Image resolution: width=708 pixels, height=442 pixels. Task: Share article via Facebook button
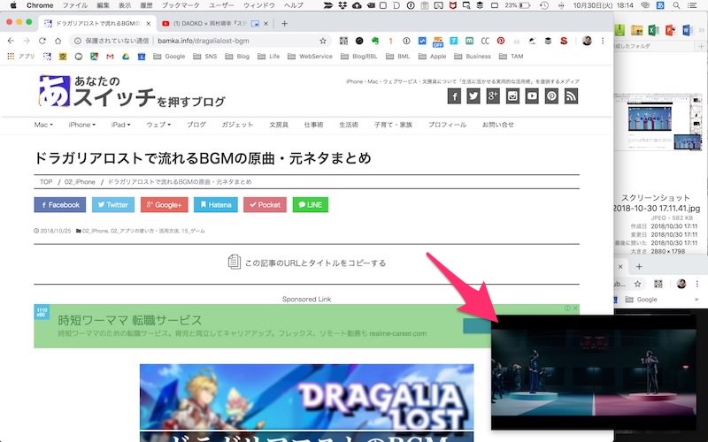pos(60,205)
